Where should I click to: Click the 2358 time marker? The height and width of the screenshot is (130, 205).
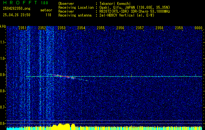coord(159,28)
